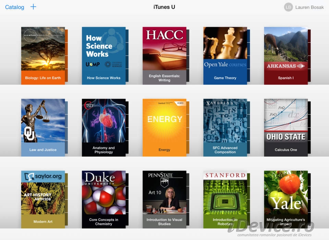The height and width of the screenshot is (240, 329).
Task: Tap the plus add course icon
Action: 33,7
